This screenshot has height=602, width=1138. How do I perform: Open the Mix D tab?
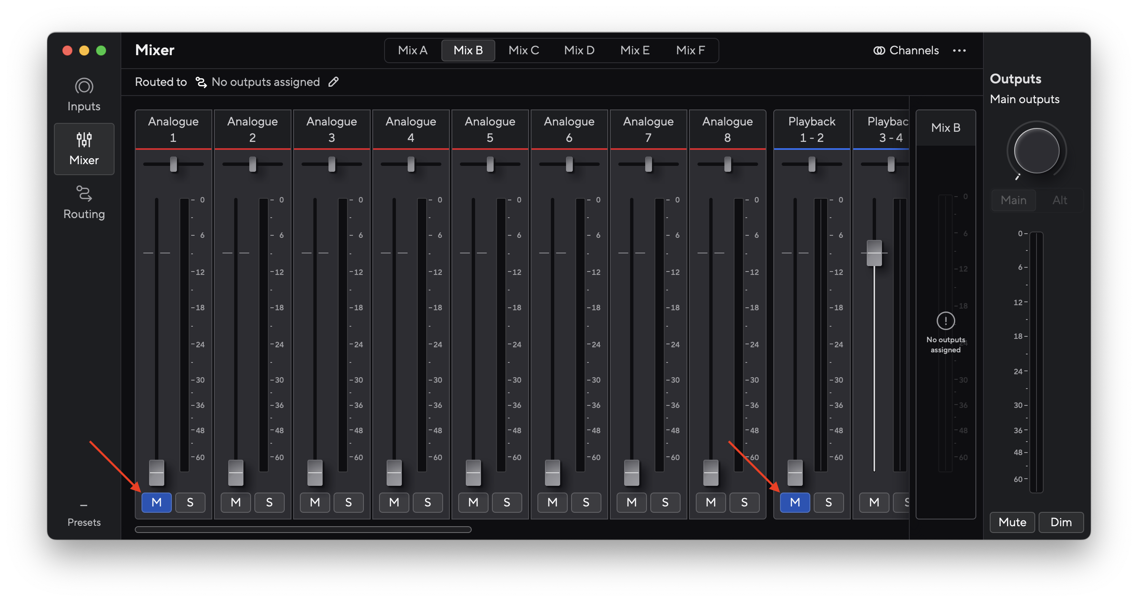tap(579, 51)
